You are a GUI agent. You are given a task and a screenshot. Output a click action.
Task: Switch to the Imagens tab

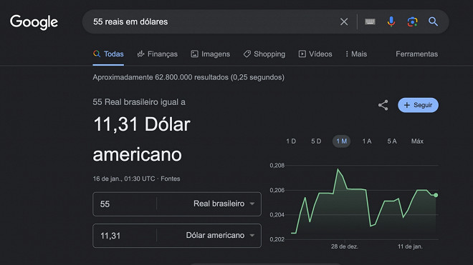pos(210,54)
